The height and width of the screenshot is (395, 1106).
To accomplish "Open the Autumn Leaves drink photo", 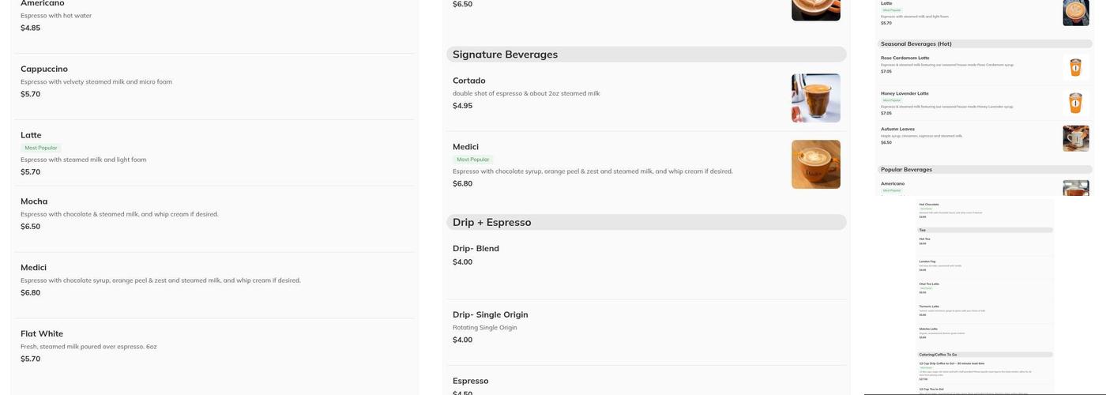I will click(1075, 138).
